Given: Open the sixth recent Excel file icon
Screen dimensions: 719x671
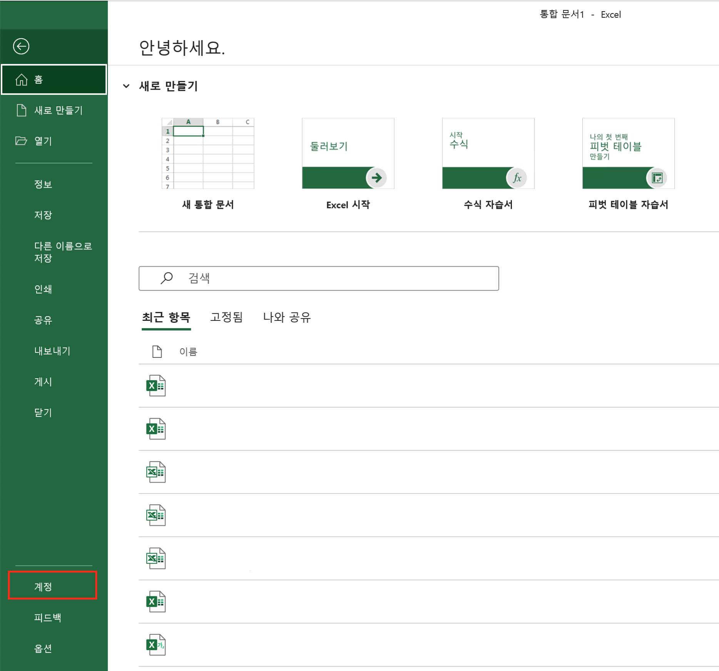Looking at the screenshot, I should 156,601.
